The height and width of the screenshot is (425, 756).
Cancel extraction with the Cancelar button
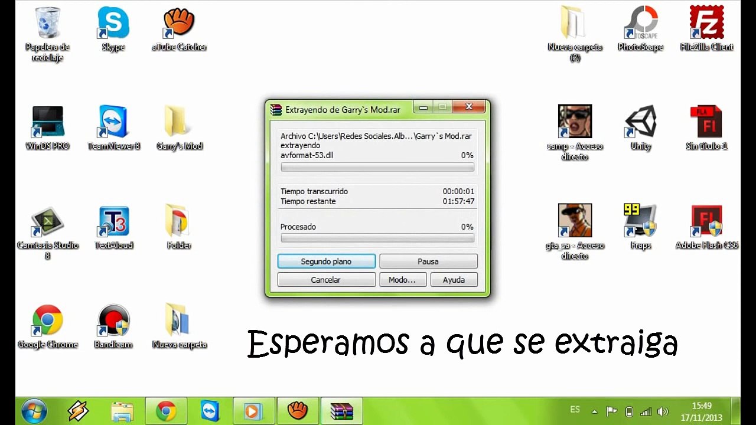327,280
